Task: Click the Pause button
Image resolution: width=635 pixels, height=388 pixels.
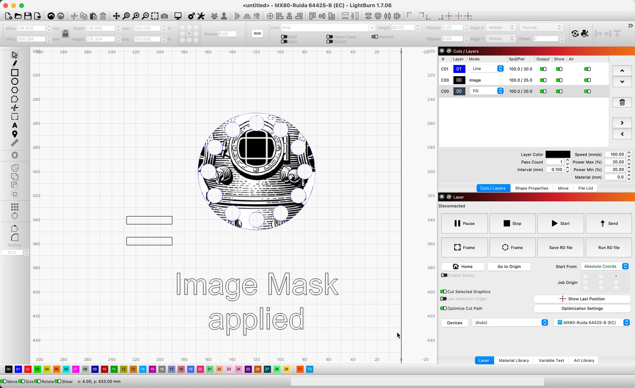Action: pyautogui.click(x=464, y=223)
